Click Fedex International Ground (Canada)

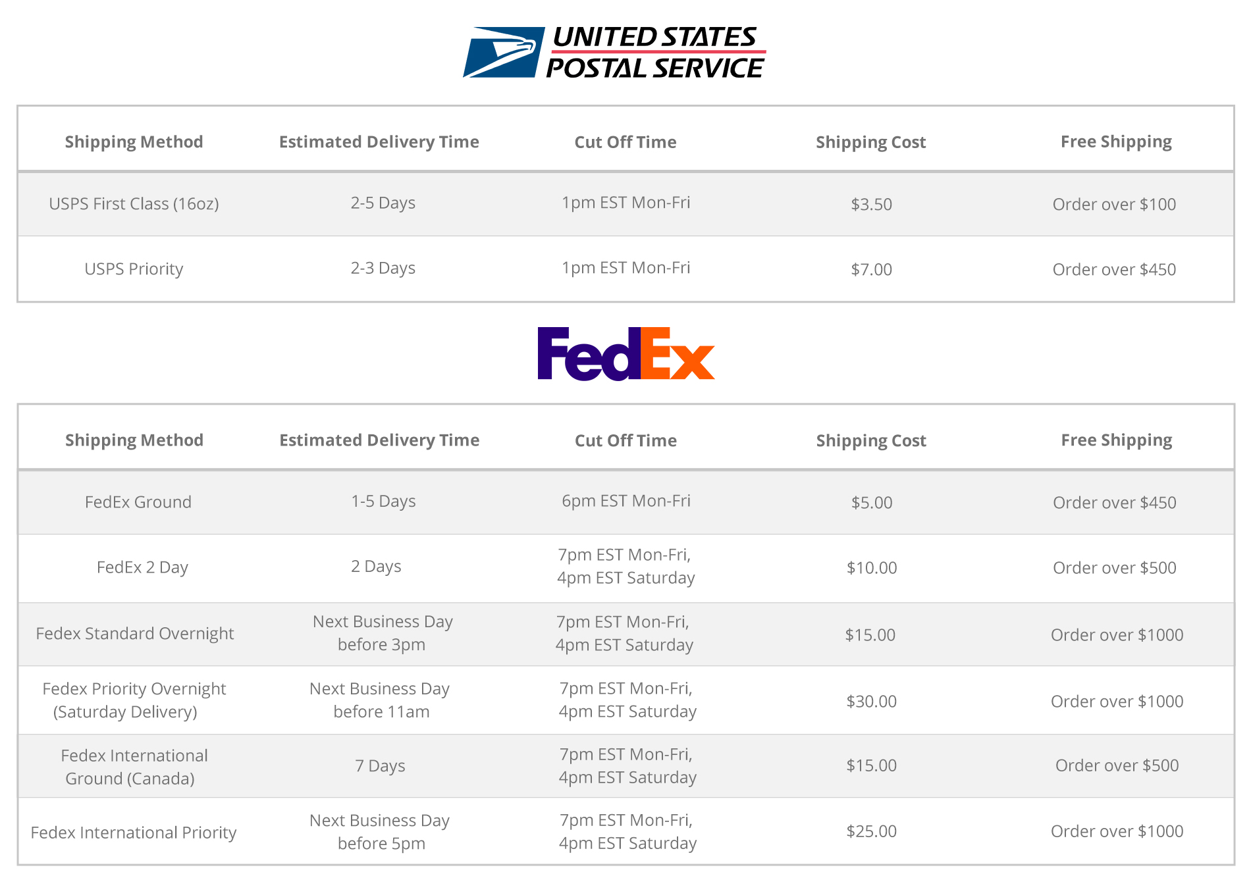click(x=134, y=767)
